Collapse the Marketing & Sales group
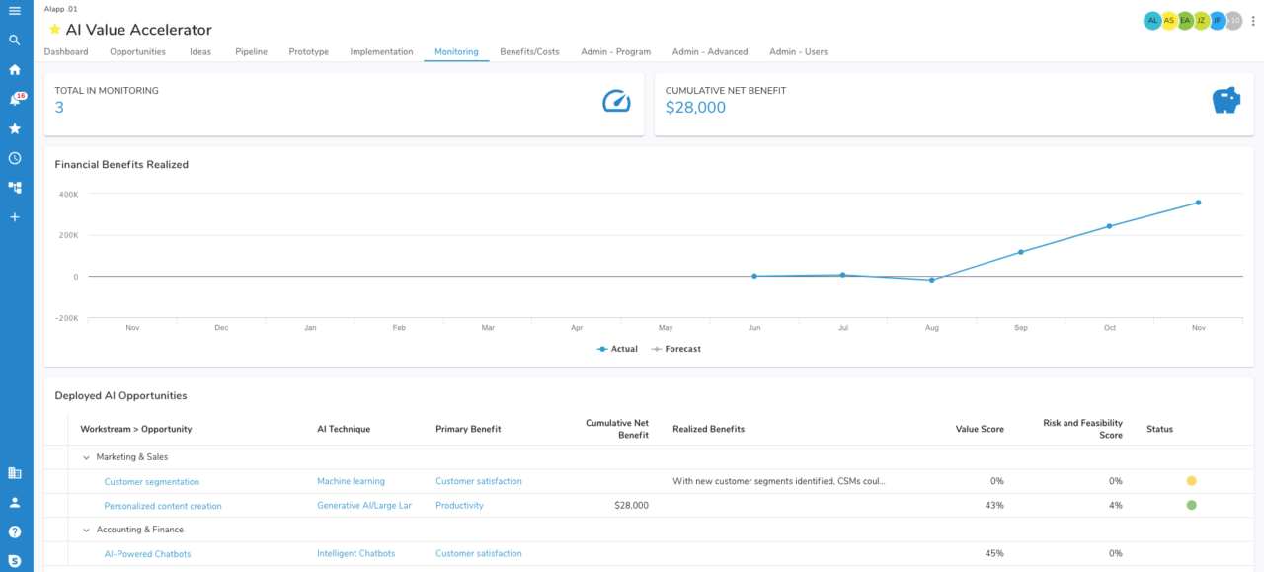 pyautogui.click(x=87, y=457)
